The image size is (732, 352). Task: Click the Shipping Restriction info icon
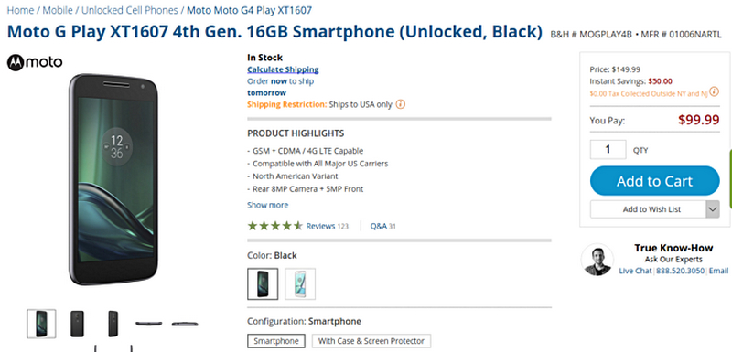[x=401, y=104]
